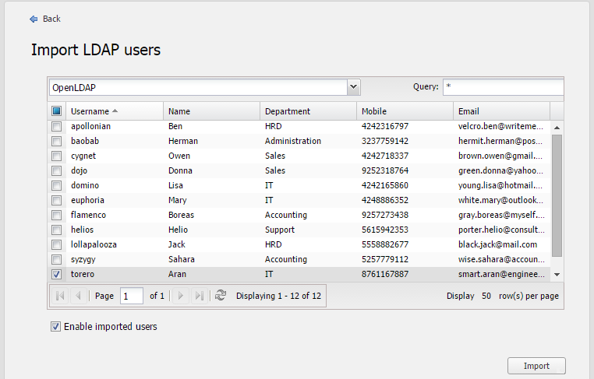The width and height of the screenshot is (594, 379).
Task: Sort the table by Email column
Action: [468, 111]
